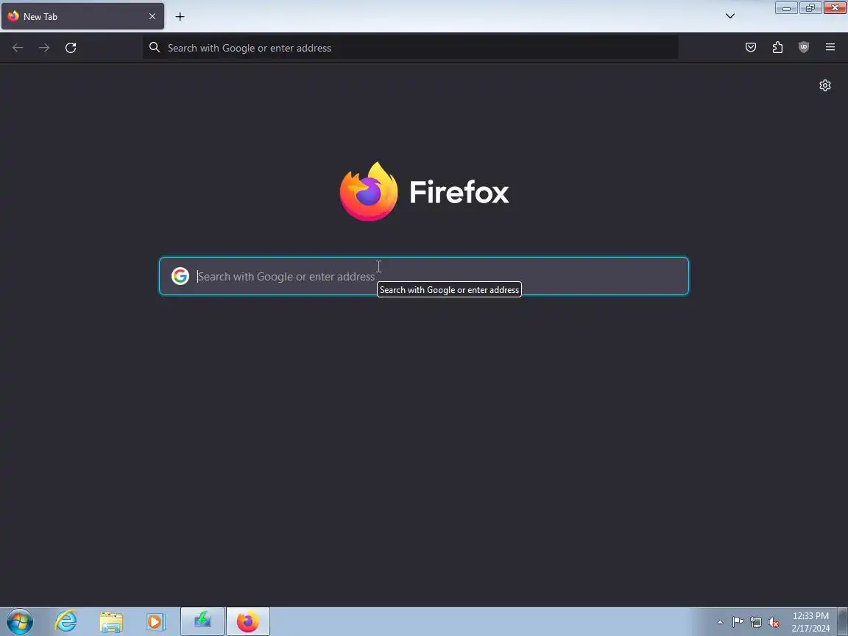The image size is (848, 636).
Task: Click the search magnifier in address bar
Action: pos(155,48)
